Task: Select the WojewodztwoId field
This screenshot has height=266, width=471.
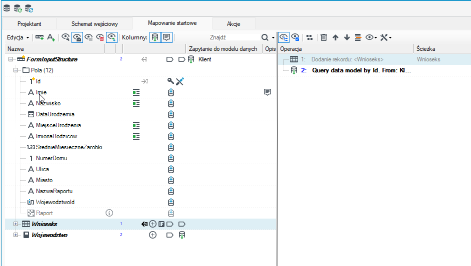Action: 55,202
